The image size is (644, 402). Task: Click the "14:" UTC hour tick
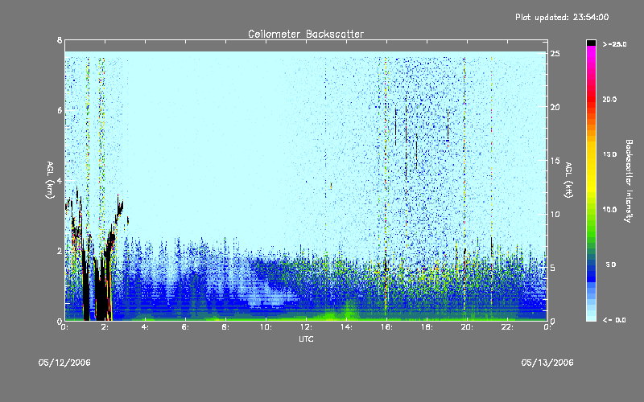click(x=346, y=327)
